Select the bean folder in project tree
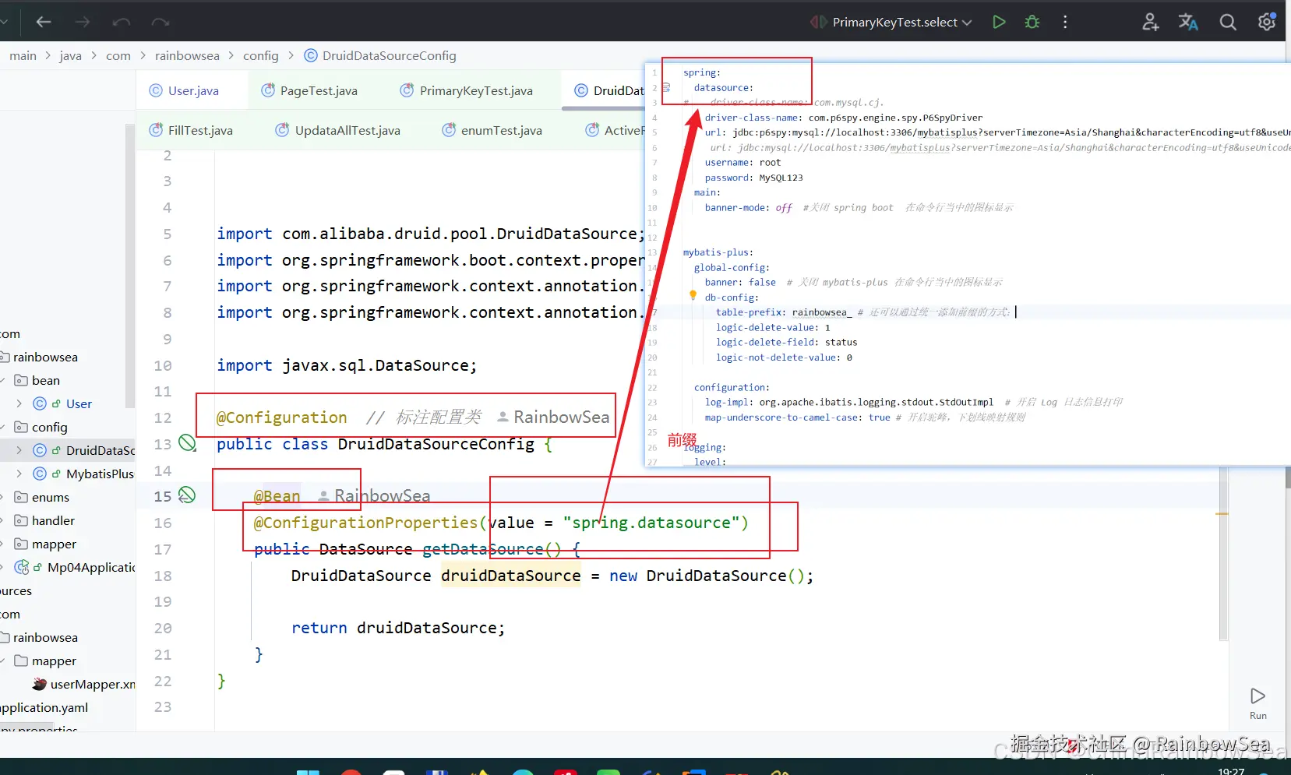The image size is (1291, 775). [46, 380]
